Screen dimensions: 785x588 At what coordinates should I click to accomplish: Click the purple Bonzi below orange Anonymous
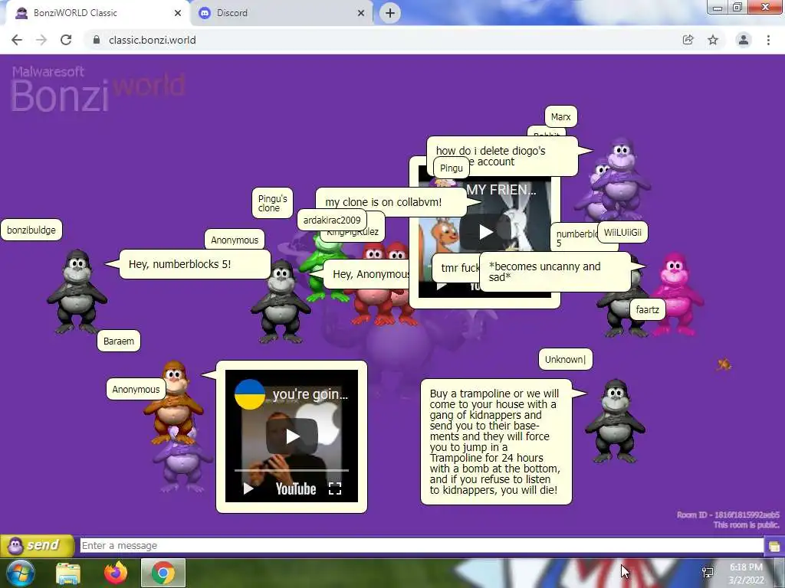pos(182,462)
